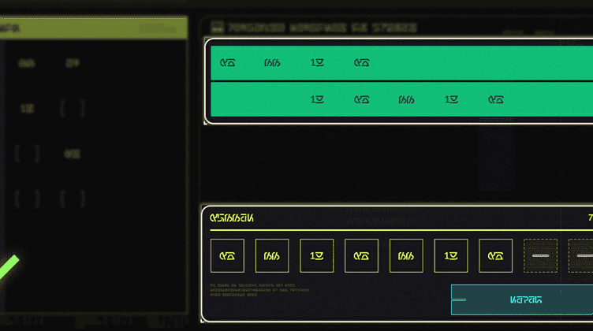Select the fourth glyph in the lower green sequence row
The image size is (593, 331).
pyautogui.click(x=451, y=100)
